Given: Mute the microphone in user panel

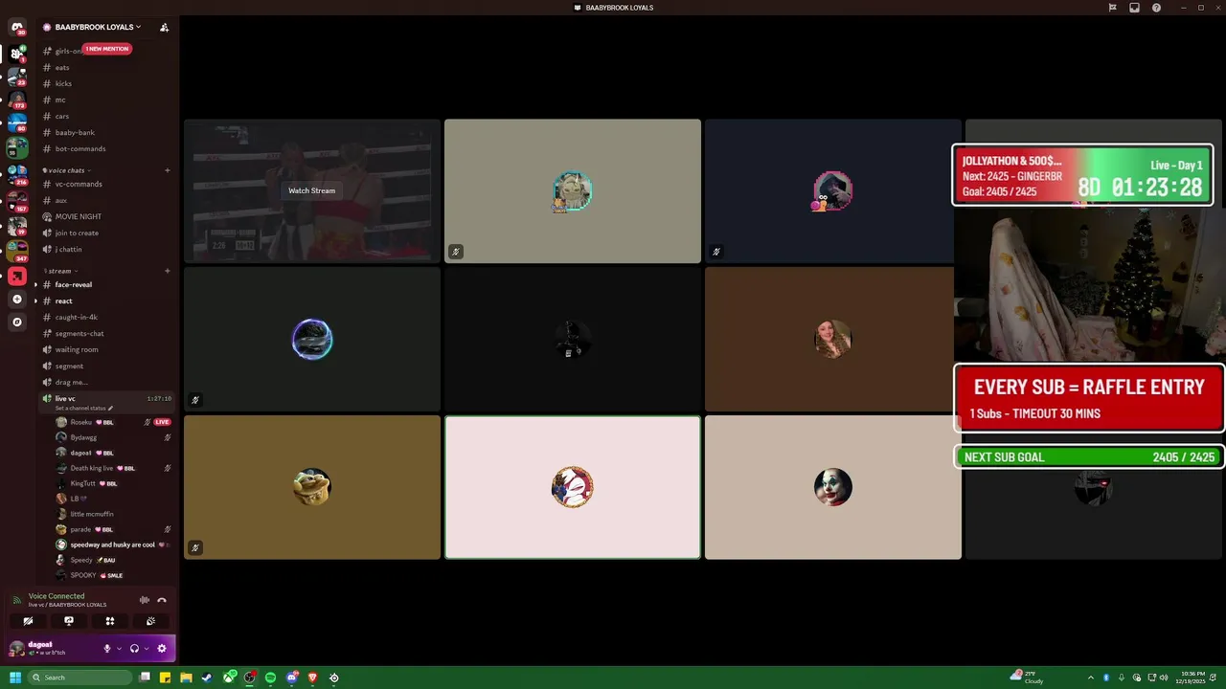Looking at the screenshot, I should pos(107,648).
